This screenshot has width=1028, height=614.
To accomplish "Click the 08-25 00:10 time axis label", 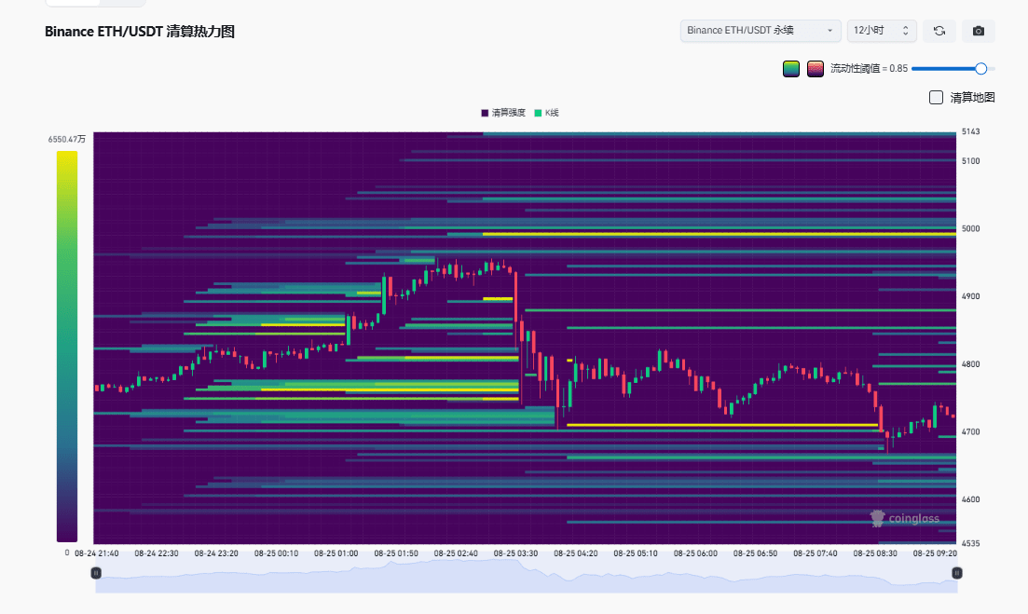I will pyautogui.click(x=276, y=553).
